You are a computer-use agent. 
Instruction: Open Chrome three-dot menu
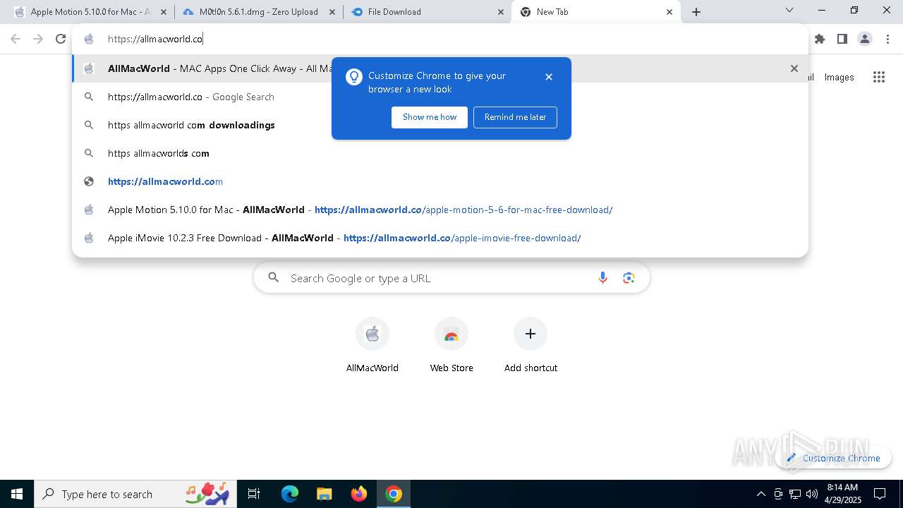coord(887,40)
